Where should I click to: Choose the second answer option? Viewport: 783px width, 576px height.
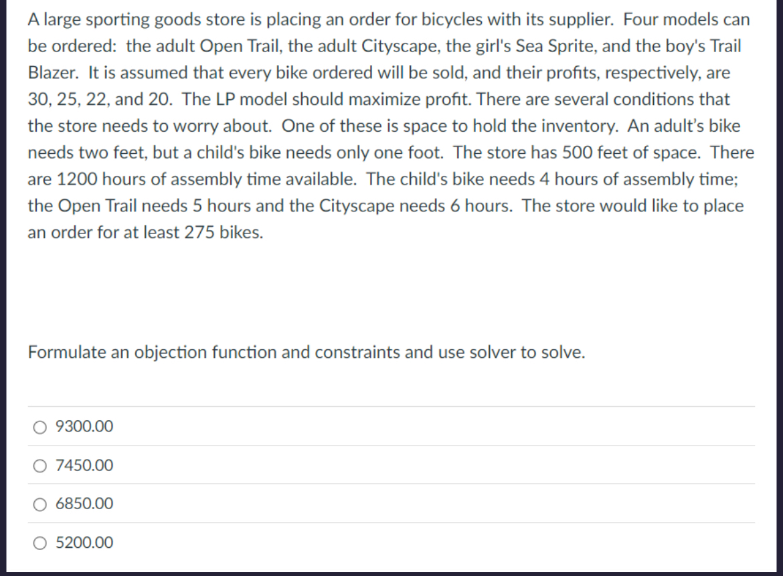pyautogui.click(x=39, y=466)
